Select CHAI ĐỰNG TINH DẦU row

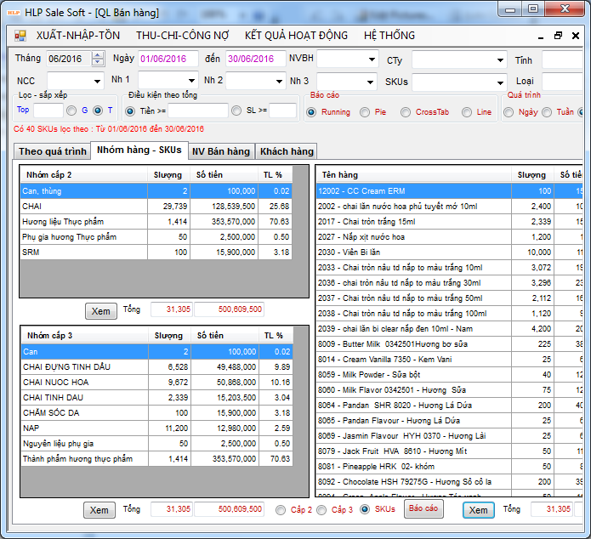pos(157,367)
